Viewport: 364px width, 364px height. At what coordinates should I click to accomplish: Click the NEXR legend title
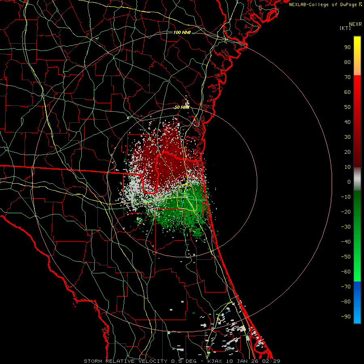click(x=356, y=24)
